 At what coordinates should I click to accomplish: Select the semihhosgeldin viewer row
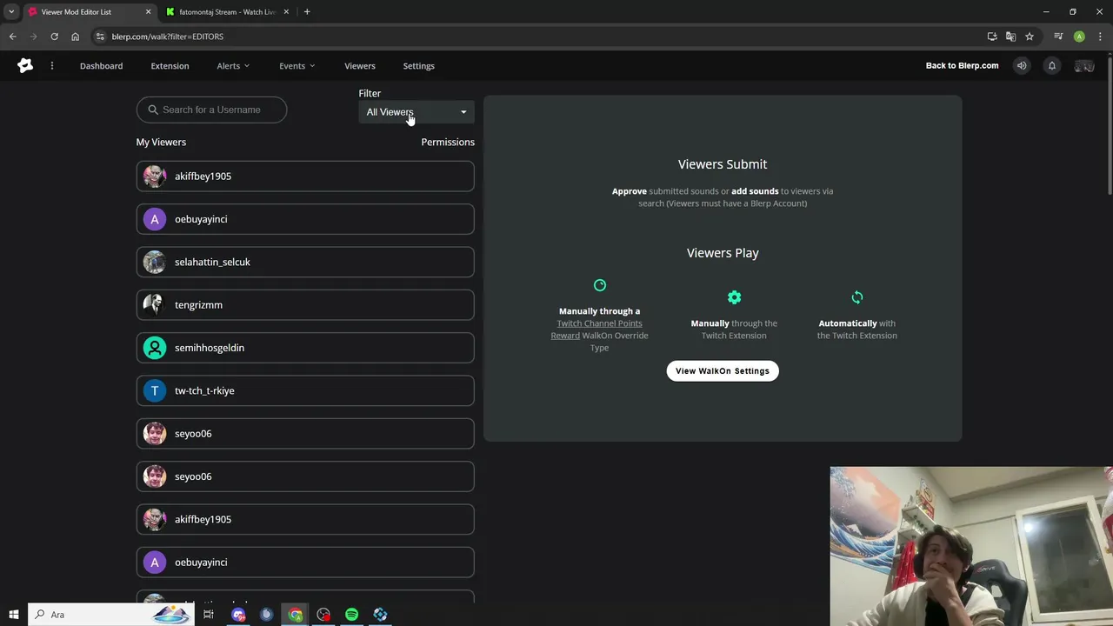click(x=305, y=348)
